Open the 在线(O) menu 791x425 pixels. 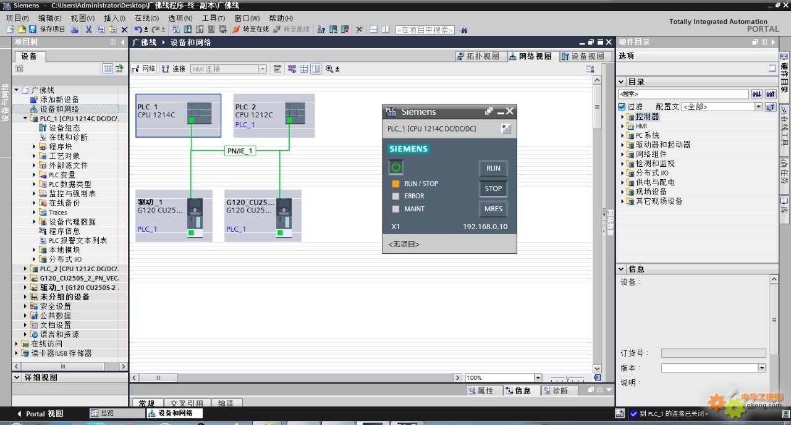pyautogui.click(x=146, y=18)
